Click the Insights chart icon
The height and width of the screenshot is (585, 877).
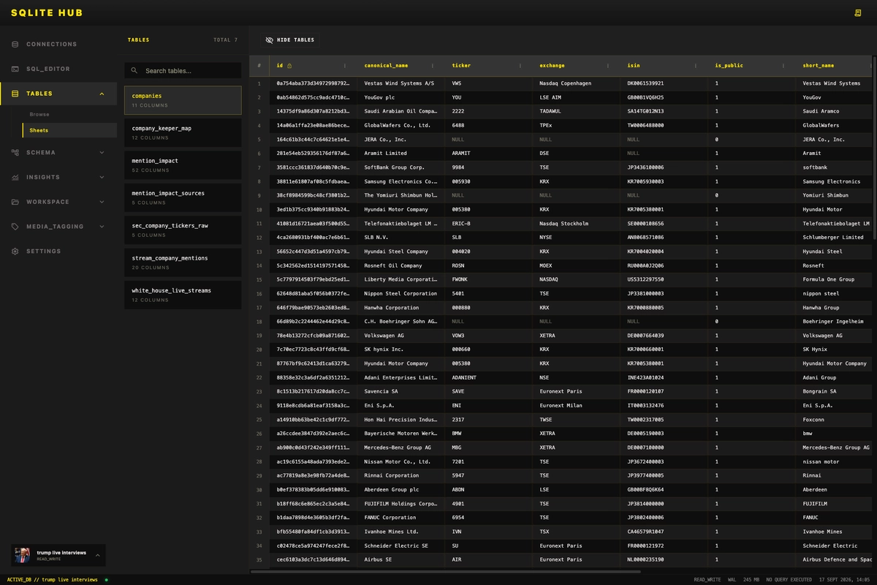point(15,178)
